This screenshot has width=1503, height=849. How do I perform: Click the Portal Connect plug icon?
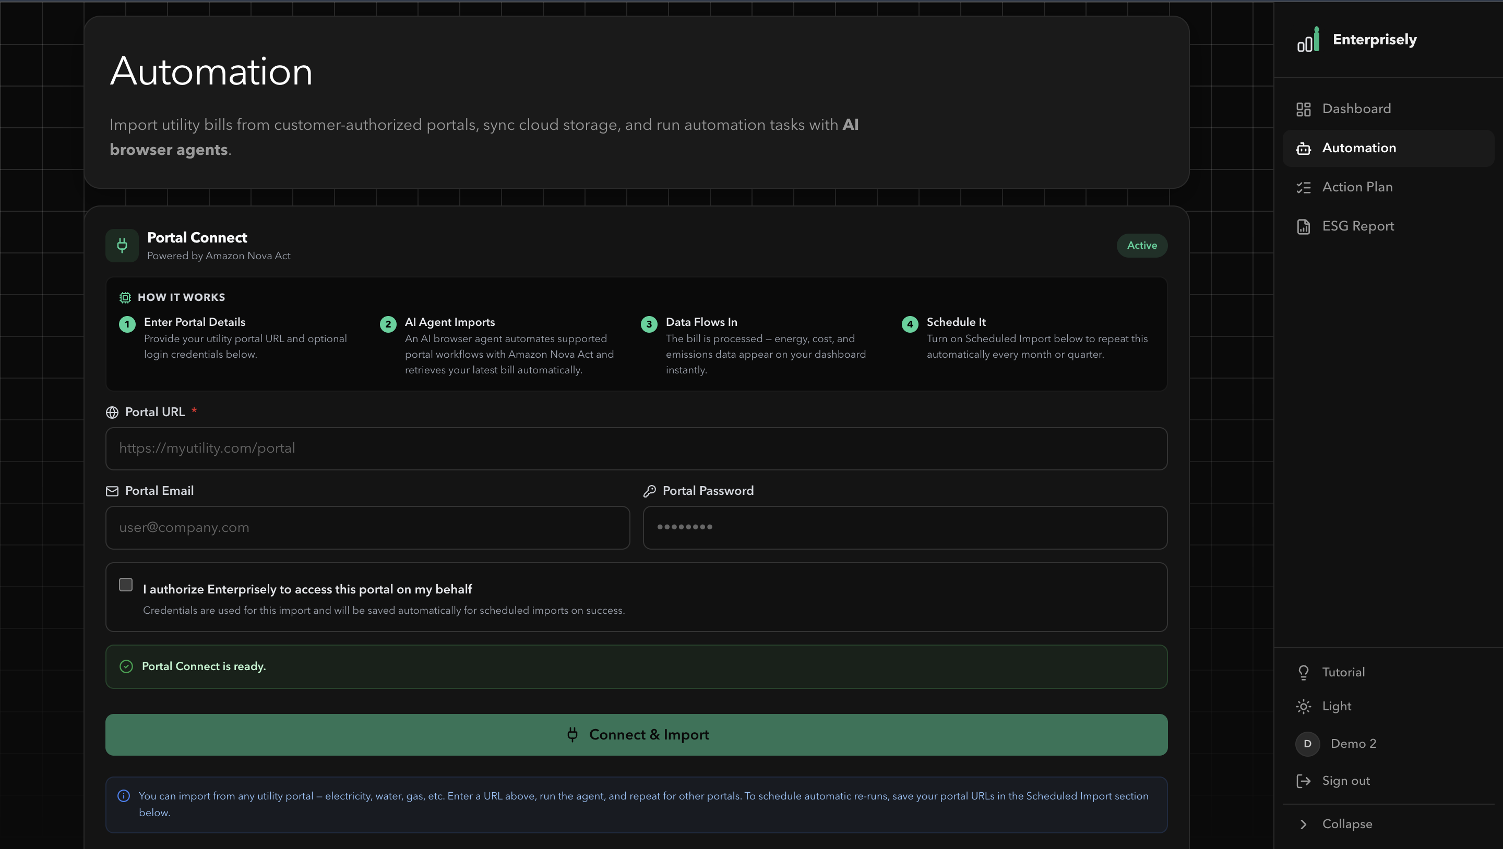pyautogui.click(x=122, y=246)
